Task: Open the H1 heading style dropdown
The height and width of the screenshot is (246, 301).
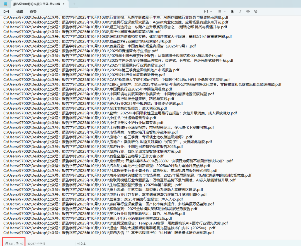Action: click(208, 11)
